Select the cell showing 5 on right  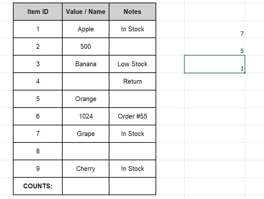coord(215,51)
